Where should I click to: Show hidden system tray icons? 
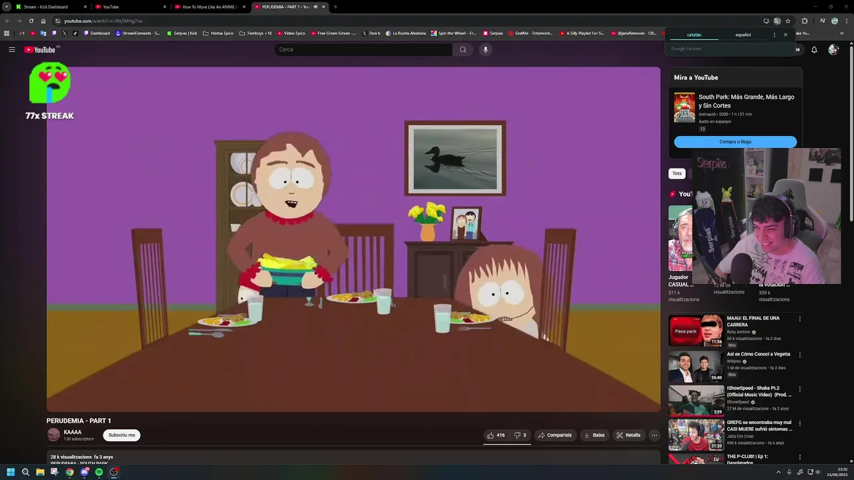click(778, 472)
